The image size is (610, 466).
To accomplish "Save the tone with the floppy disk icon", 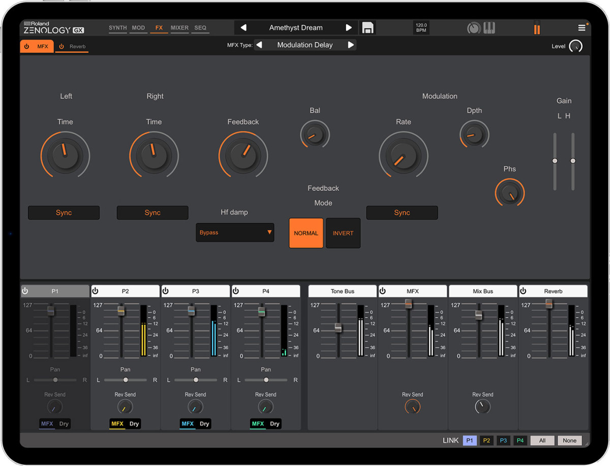I will click(368, 28).
